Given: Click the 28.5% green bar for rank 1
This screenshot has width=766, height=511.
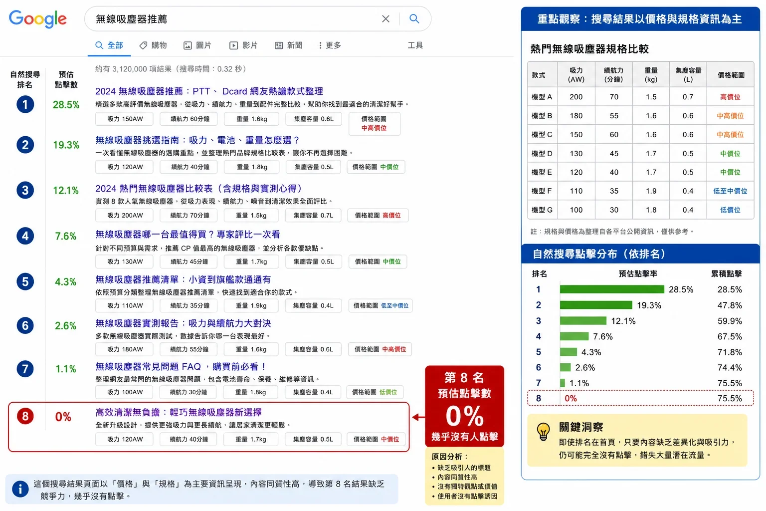Looking at the screenshot, I should pos(612,289).
